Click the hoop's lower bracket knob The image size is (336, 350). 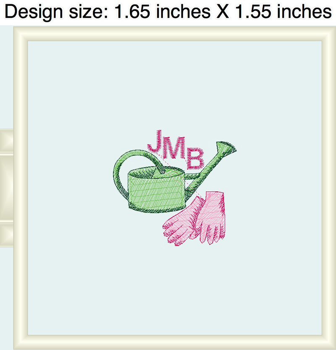point(7,235)
